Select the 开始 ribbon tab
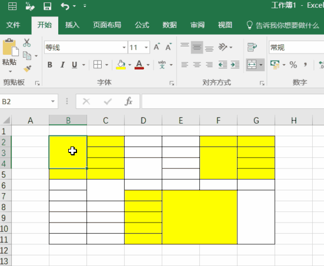 (45, 25)
